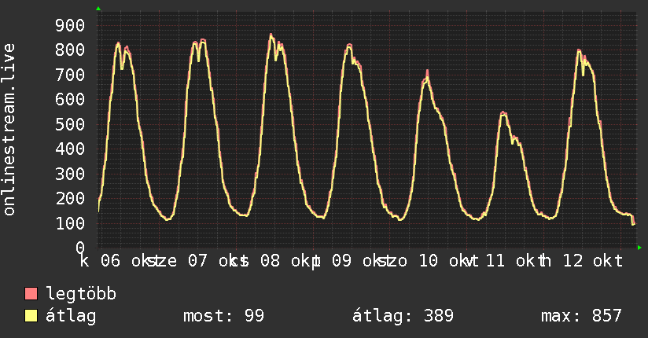Click the 'átlag: 389' average statistic

point(403,316)
